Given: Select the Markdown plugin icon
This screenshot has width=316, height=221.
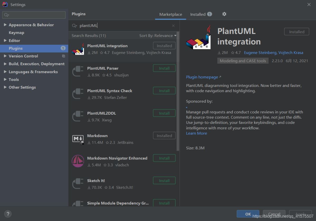Looking at the screenshot, I should (x=78, y=139).
